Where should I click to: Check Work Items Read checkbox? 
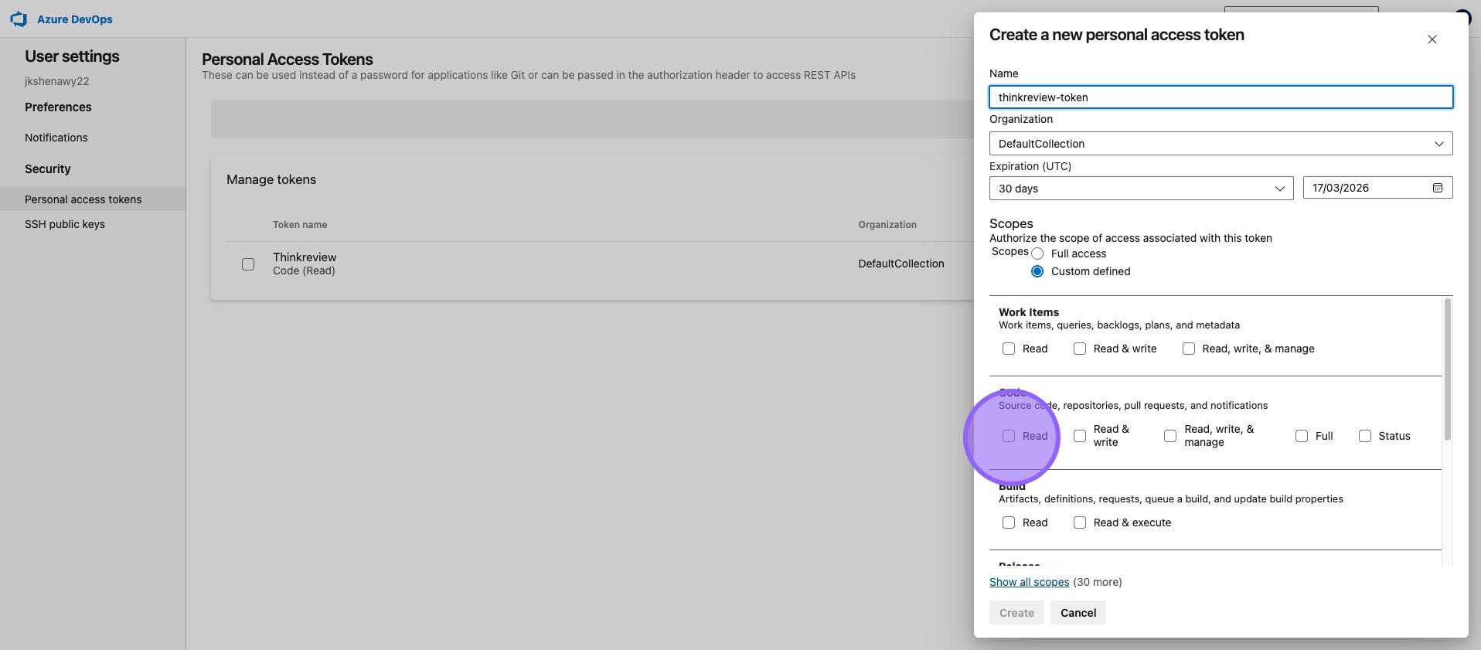click(1009, 349)
